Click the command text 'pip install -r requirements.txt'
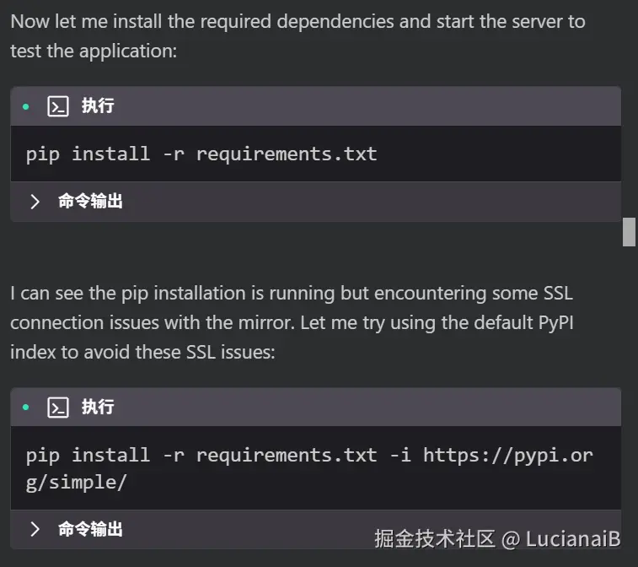The image size is (638, 567). [201, 154]
